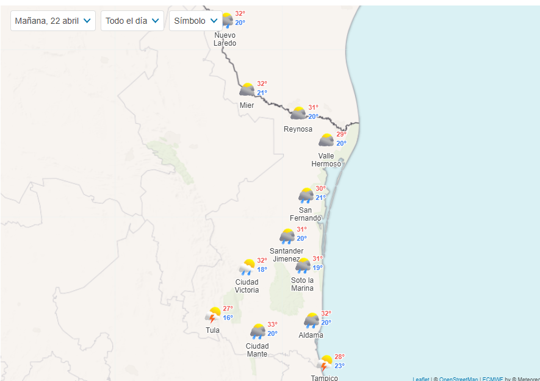Select the San Fernando rain icon
Viewport: 540px width, 381px height.
point(306,195)
